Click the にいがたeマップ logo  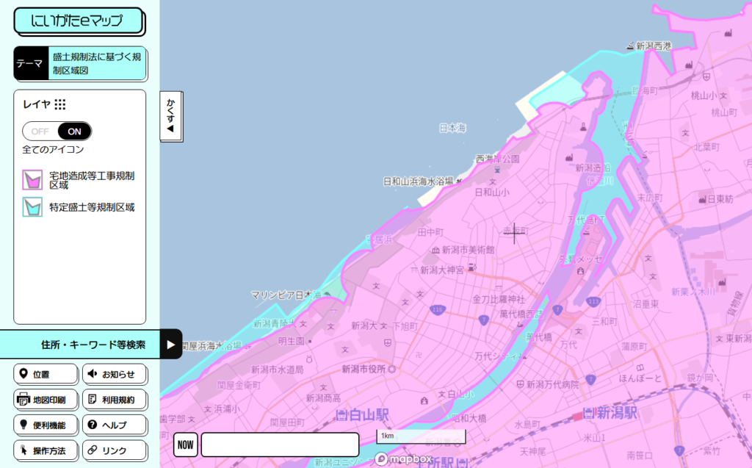click(x=78, y=21)
